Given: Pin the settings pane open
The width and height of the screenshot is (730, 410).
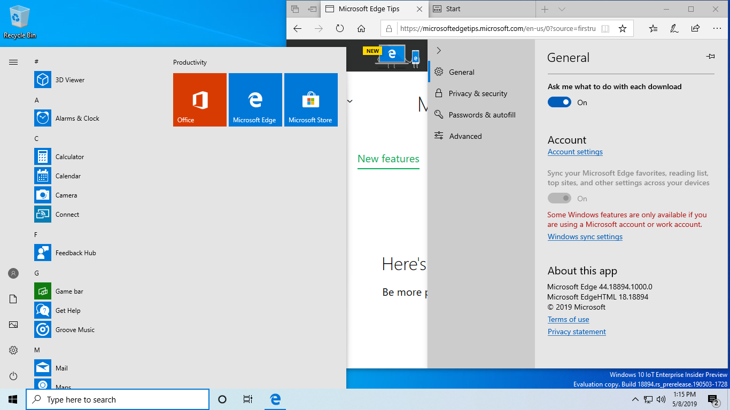Looking at the screenshot, I should coord(710,56).
